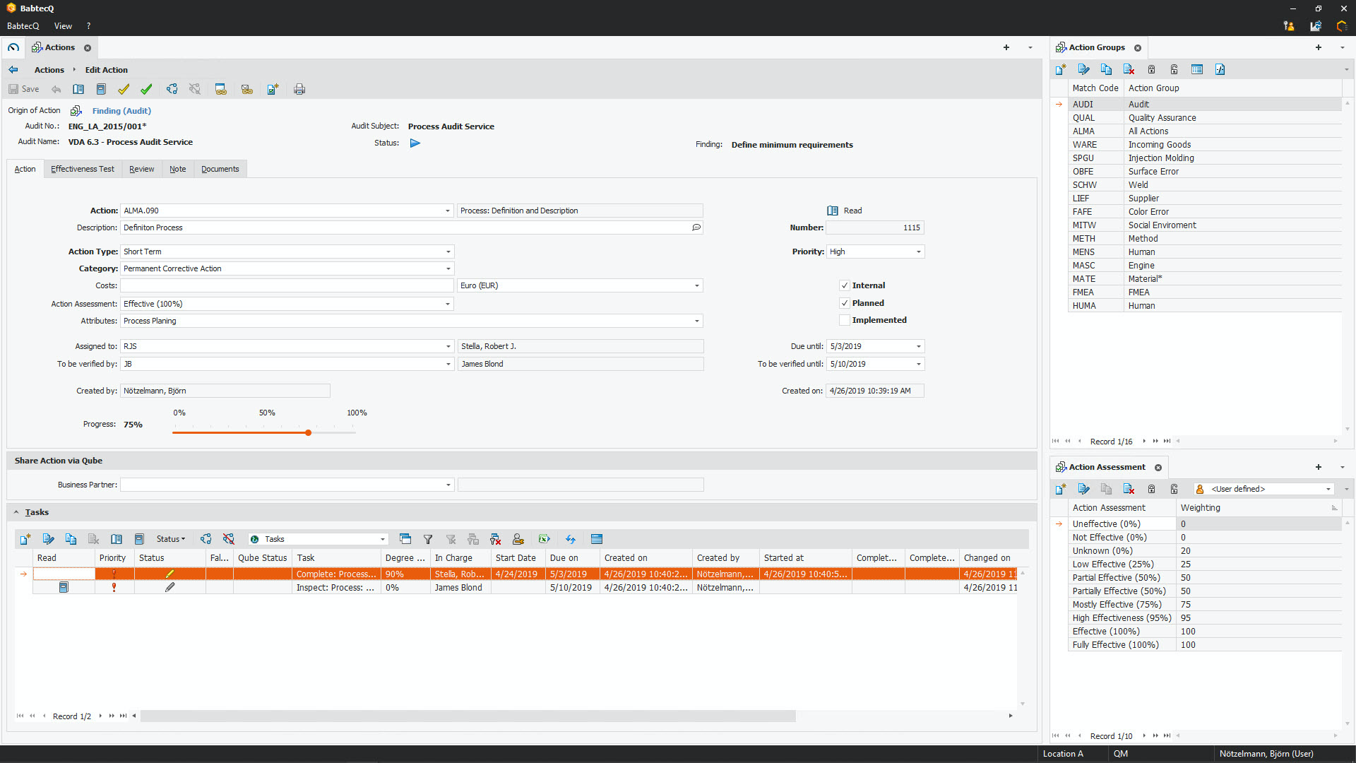
Task: Switch to the Effectiveness Test tab
Action: tap(82, 169)
